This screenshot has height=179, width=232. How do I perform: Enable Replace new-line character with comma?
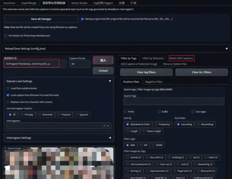tap(8, 102)
